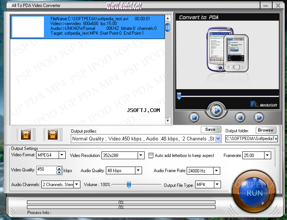The image size is (287, 220).
Task: Open the Output profiles dropdown
Action: point(218,139)
